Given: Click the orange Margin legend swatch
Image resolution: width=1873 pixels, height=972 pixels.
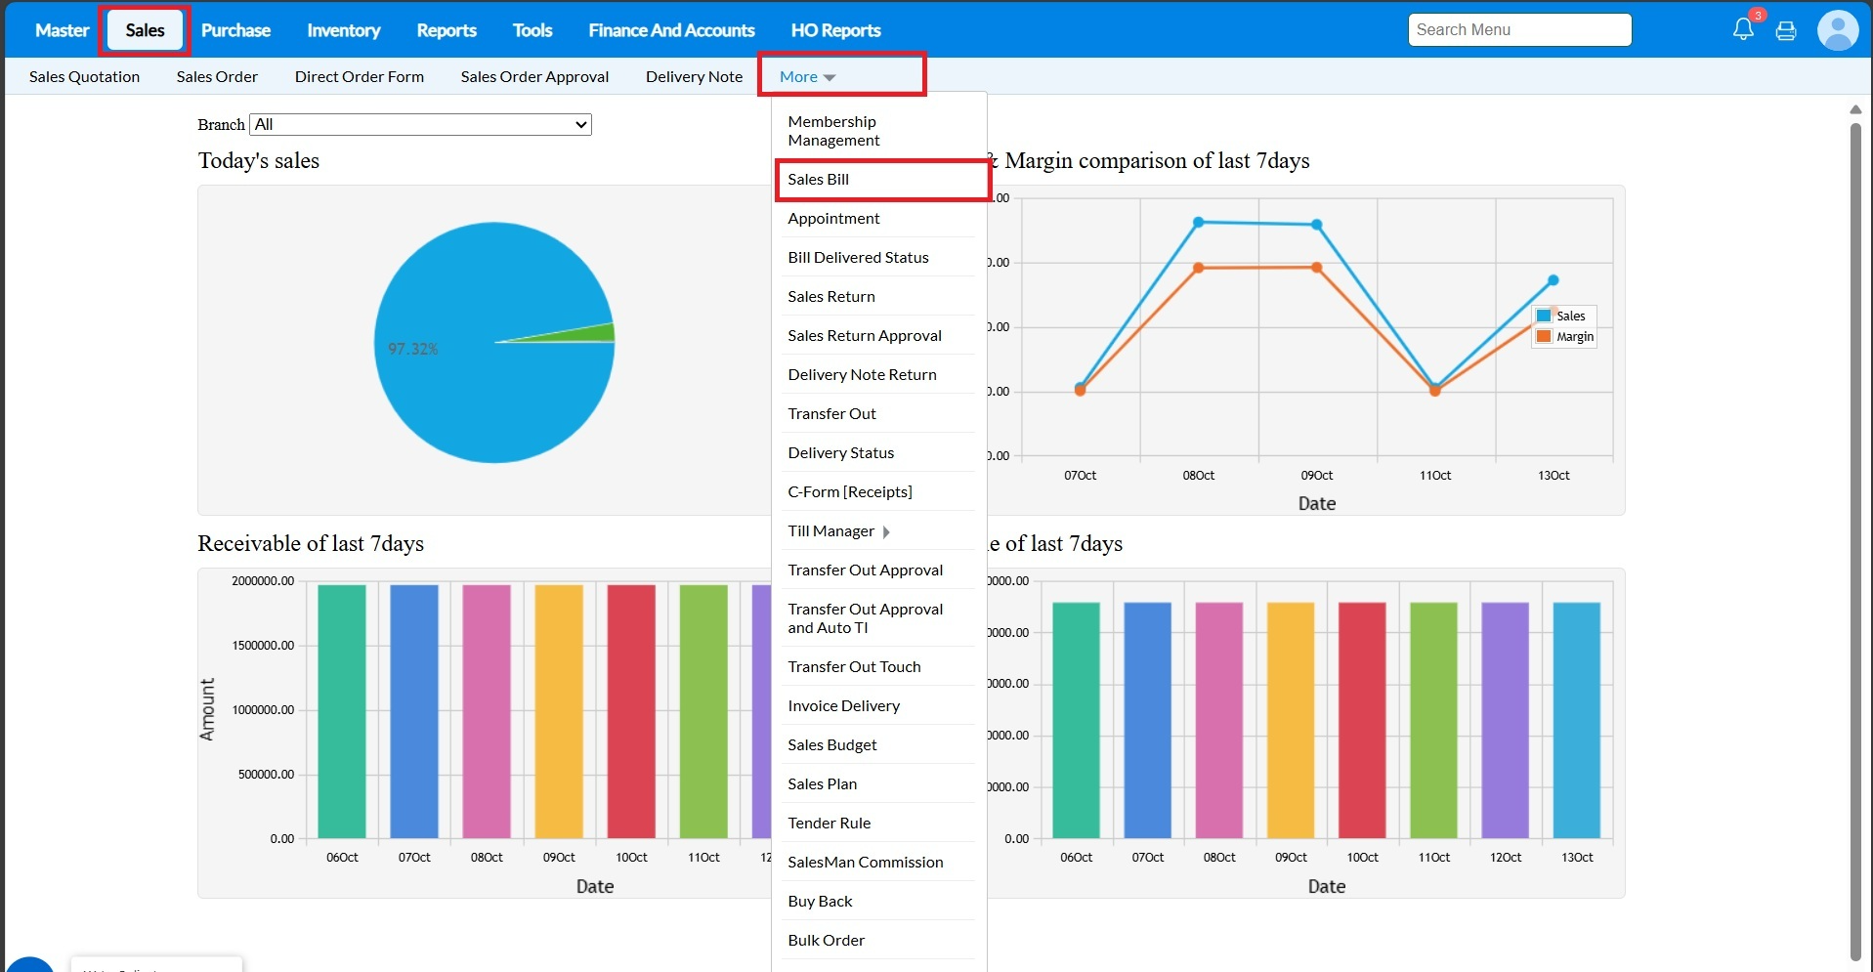Looking at the screenshot, I should (x=1544, y=337).
